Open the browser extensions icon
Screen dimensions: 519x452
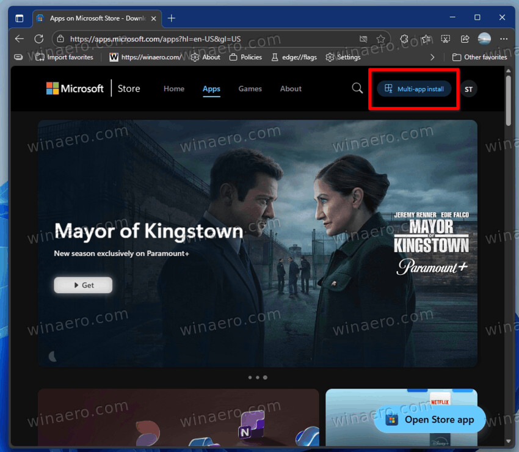[404, 38]
